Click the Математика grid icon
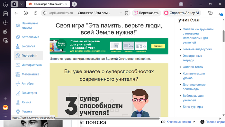The height and width of the screenshot is (127, 225). tap(18, 74)
